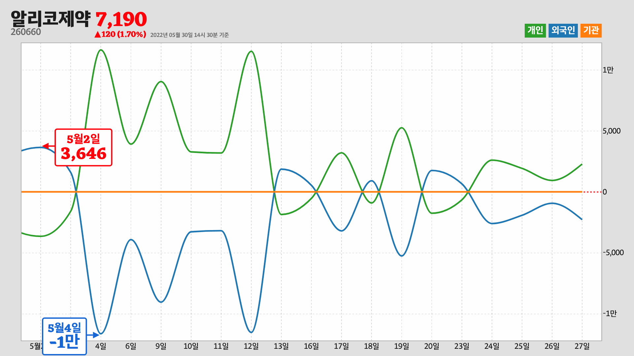
Task: Click the y-axis label 1만
Action: 608,70
